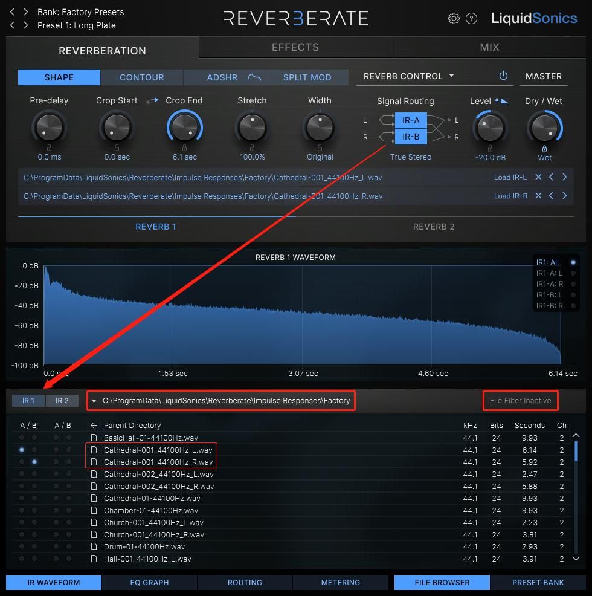Screen dimensions: 592x596
Task: Select the IR1: All waveform view radio
Action: (573, 262)
